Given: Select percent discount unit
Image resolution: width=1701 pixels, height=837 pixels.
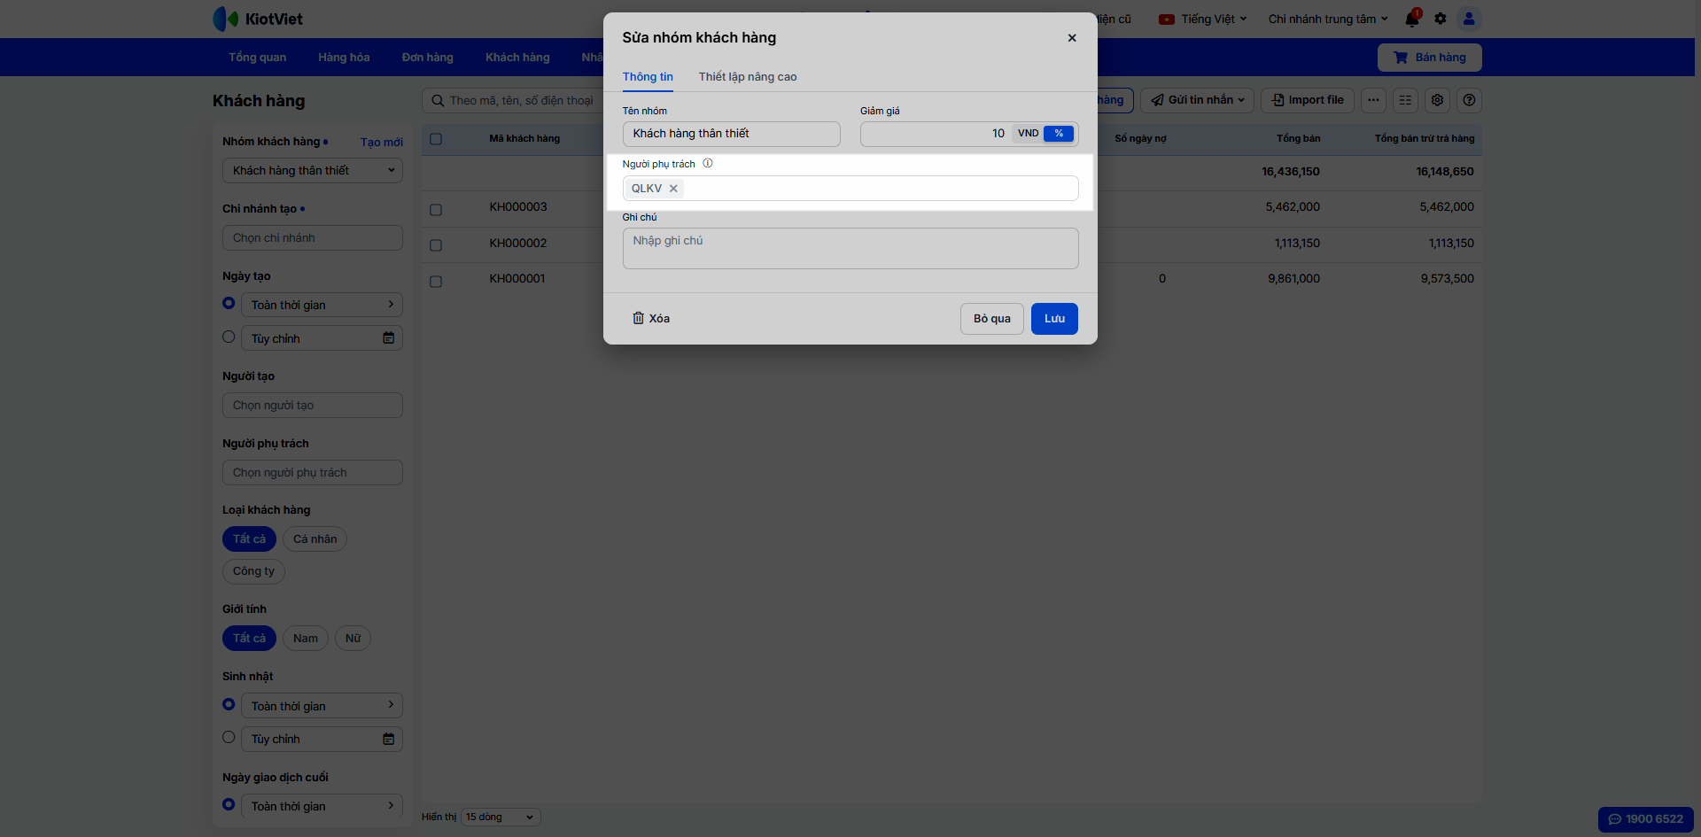Looking at the screenshot, I should point(1059,134).
